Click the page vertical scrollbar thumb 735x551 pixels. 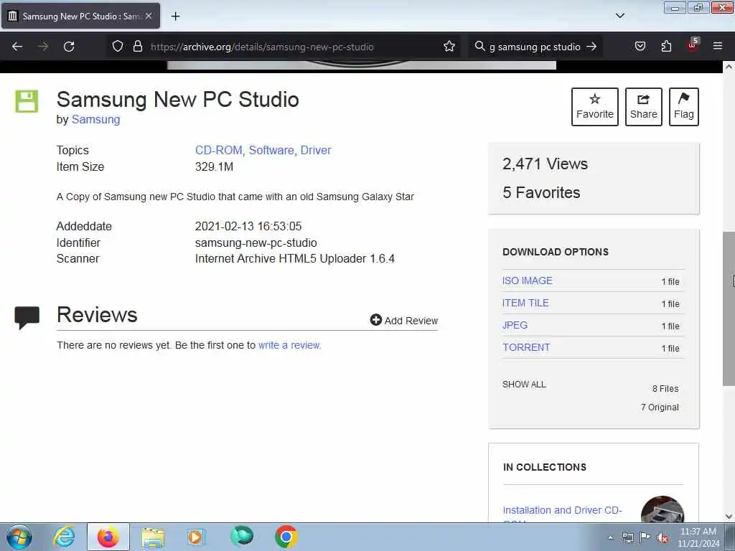[729, 309]
